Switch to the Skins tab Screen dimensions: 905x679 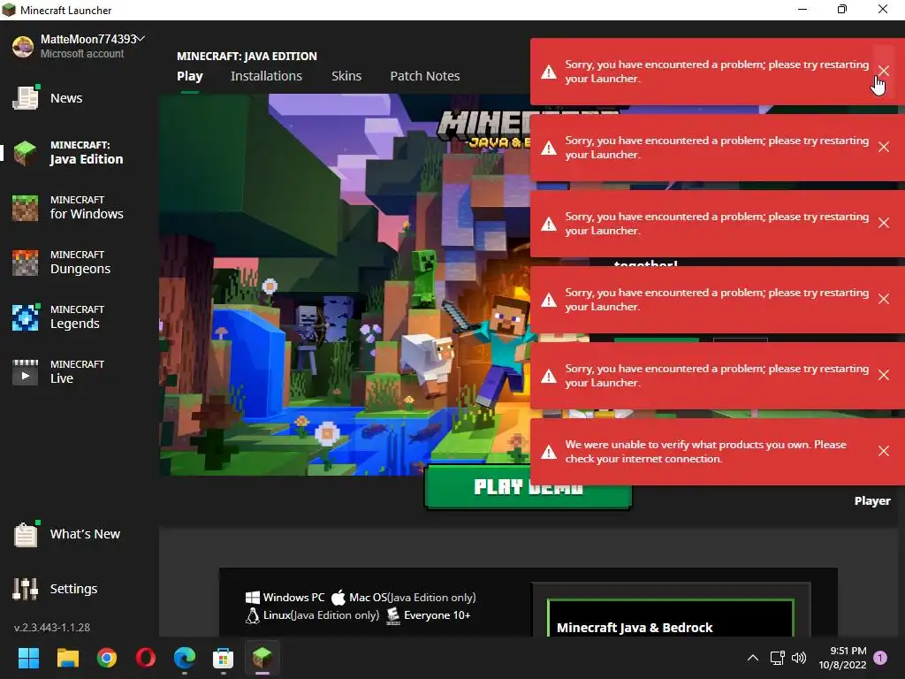(346, 76)
